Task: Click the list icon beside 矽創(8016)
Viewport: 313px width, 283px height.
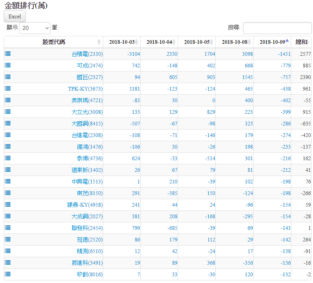Action: click(8, 274)
